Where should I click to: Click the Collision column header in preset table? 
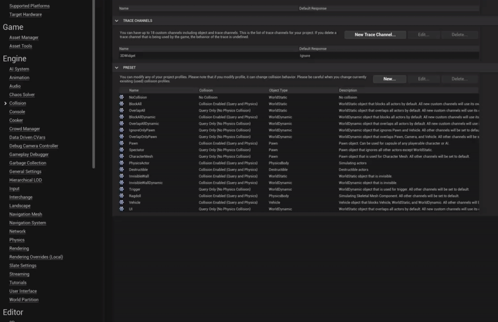(206, 90)
